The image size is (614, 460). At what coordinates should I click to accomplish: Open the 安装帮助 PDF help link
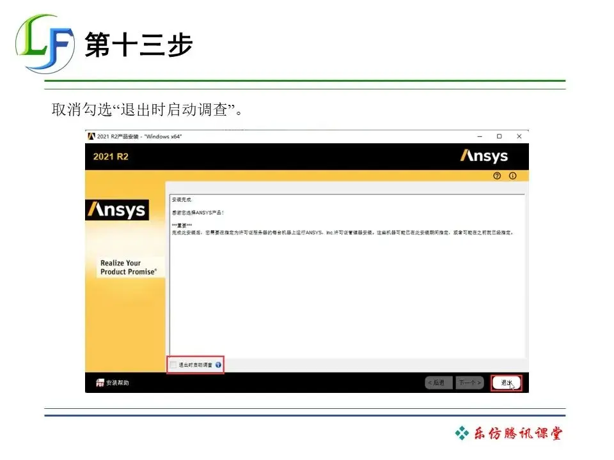(x=113, y=383)
